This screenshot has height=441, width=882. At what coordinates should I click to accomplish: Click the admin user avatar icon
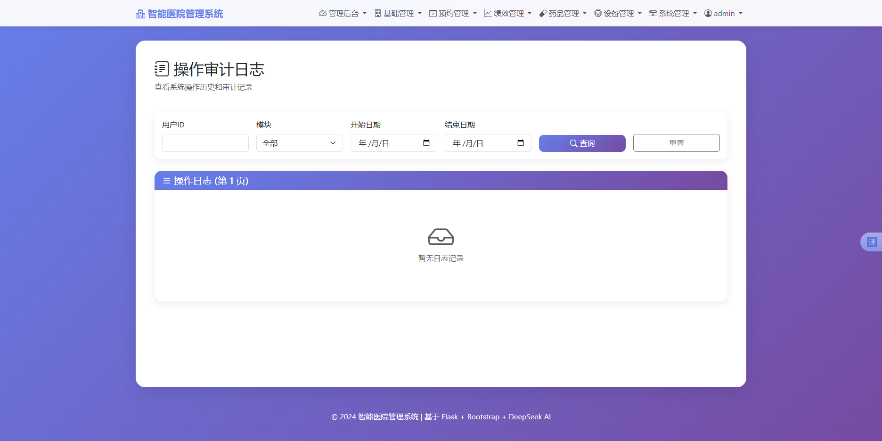coord(708,13)
